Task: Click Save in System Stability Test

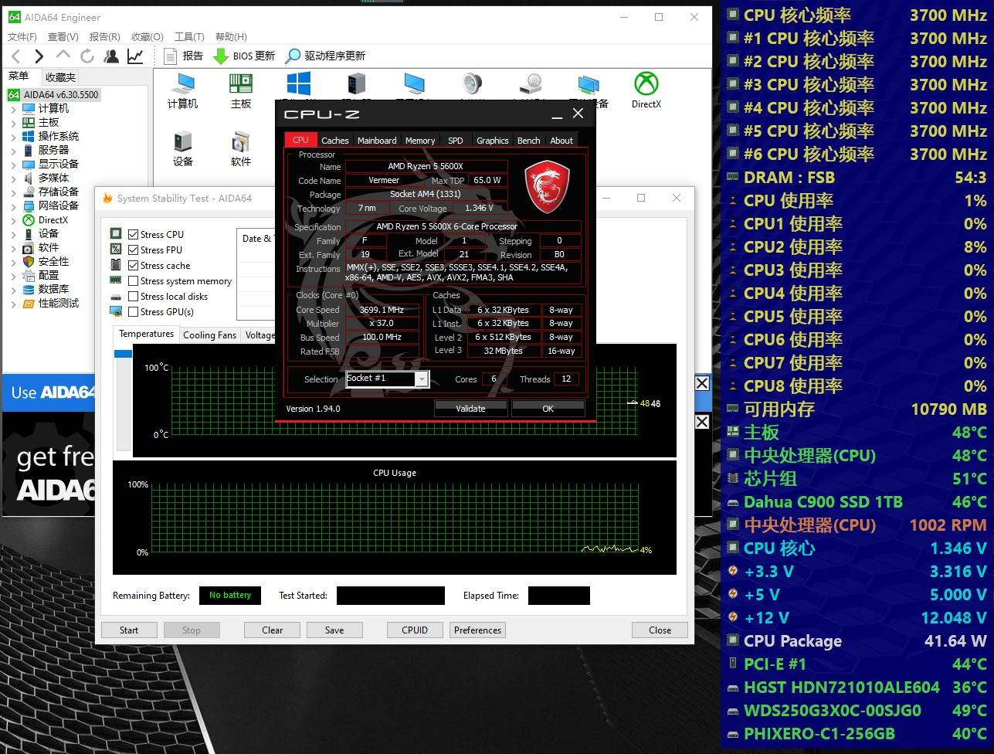Action: click(x=334, y=630)
